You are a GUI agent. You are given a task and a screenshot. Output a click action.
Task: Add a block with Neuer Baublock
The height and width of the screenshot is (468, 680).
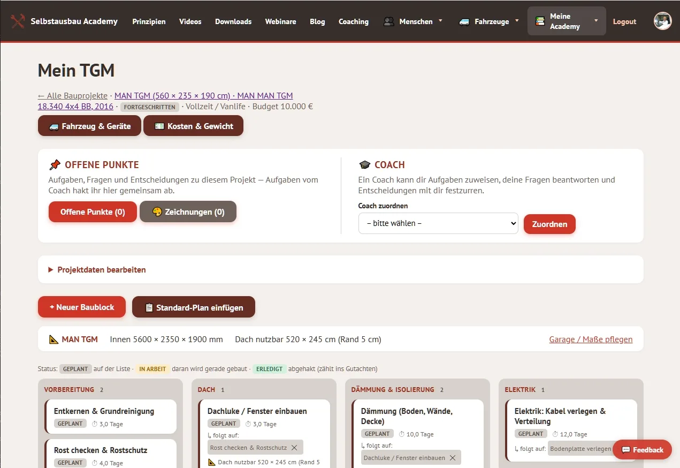[x=82, y=307]
